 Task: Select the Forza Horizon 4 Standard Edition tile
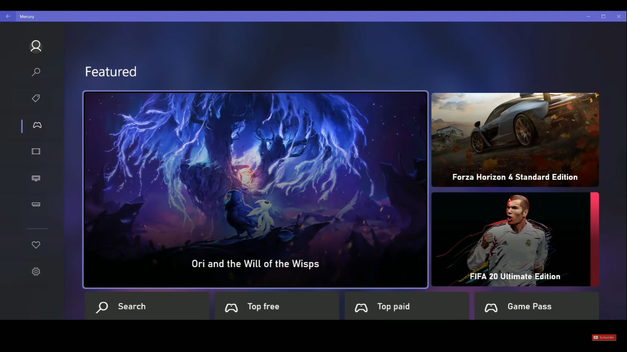pos(515,139)
